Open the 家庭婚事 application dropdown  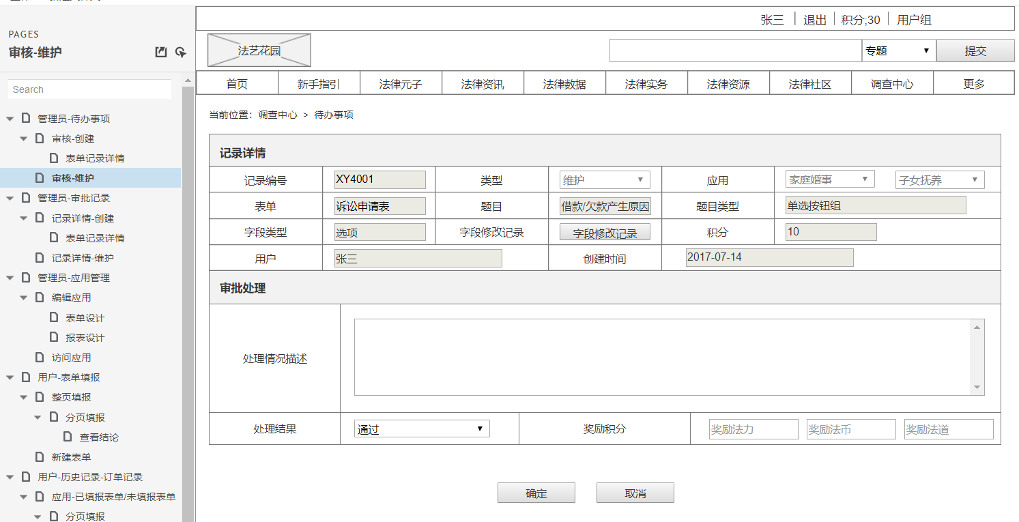tap(830, 179)
